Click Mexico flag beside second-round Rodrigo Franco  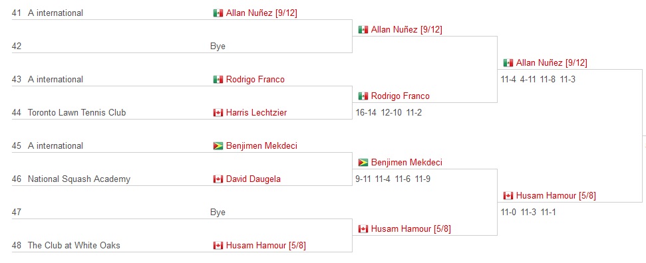[x=363, y=96]
